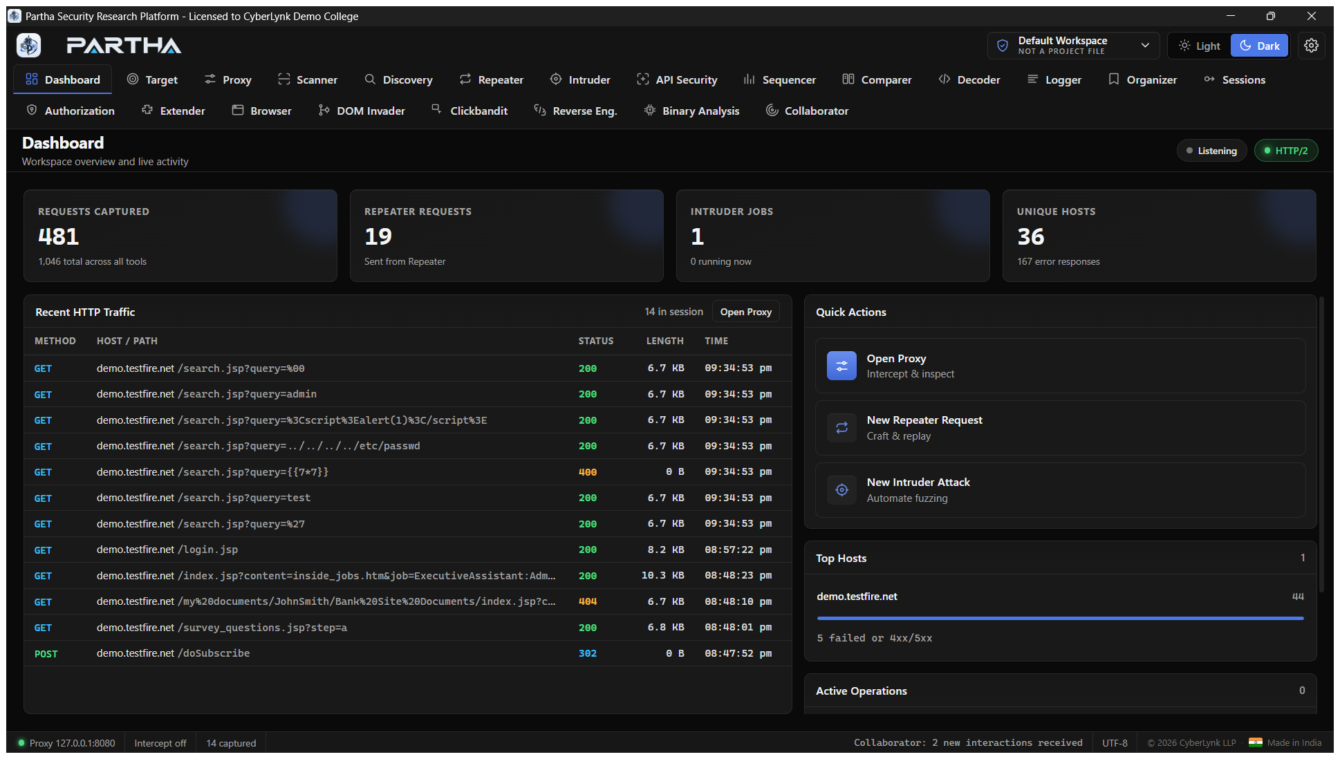Select the survey_questions.jsp request row
The image size is (1340, 759).
(408, 628)
